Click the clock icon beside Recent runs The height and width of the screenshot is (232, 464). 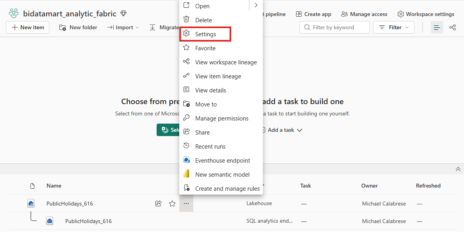(x=186, y=145)
